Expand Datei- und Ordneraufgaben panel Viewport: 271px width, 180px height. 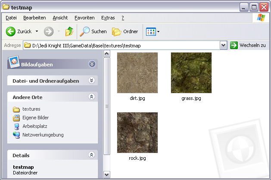[92, 81]
